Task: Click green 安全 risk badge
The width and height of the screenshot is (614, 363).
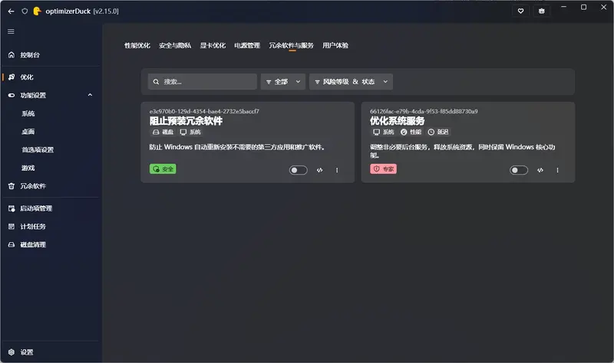Action: (x=163, y=168)
